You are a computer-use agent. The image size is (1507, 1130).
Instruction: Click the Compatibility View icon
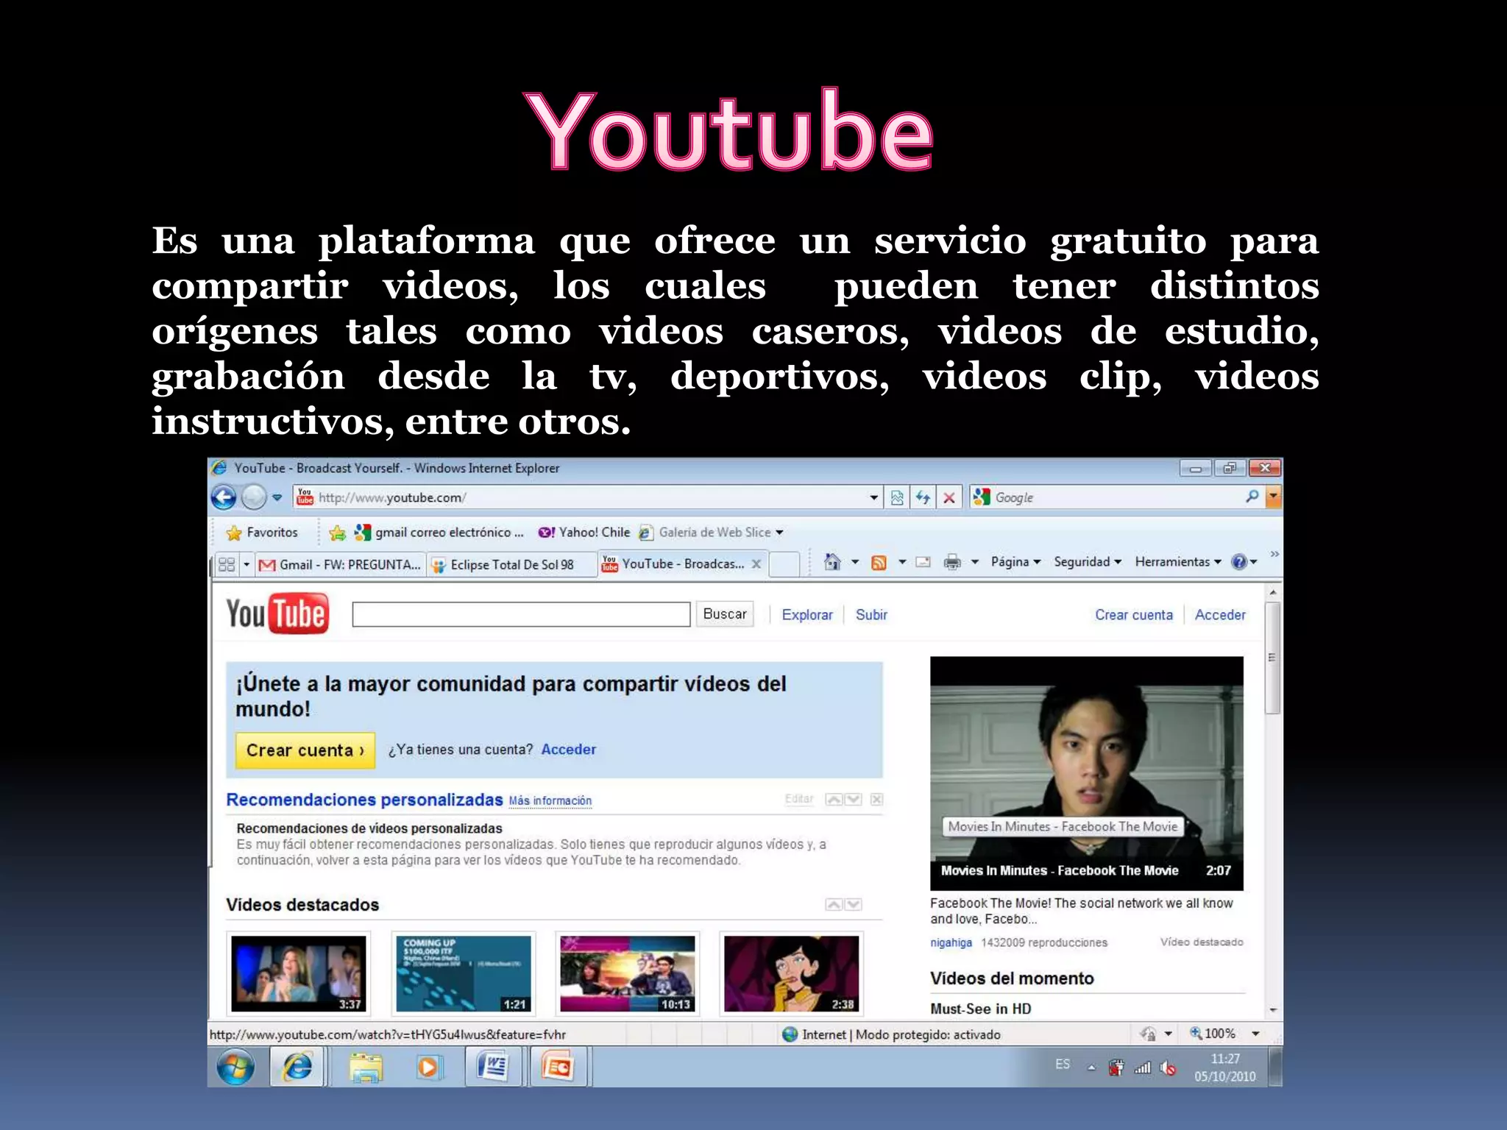(897, 498)
